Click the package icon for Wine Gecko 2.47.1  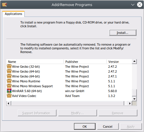click(x=9, y=76)
